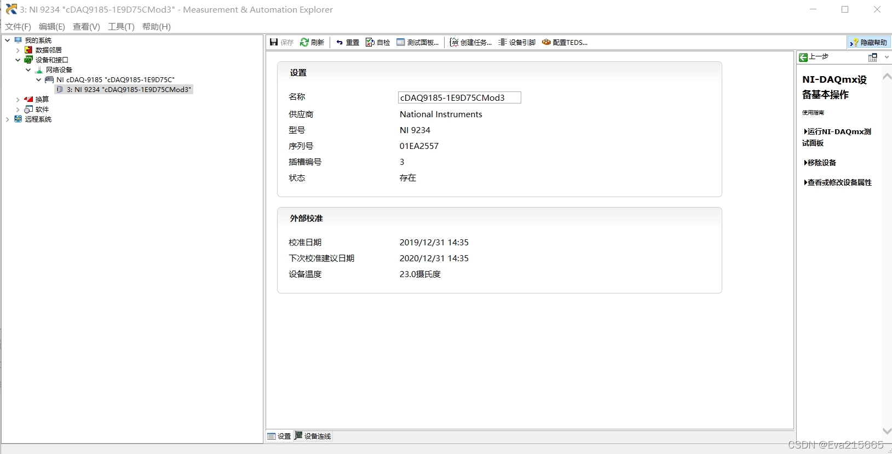Open the 编辑(E) menu
Viewport: 892px width, 454px height.
point(52,26)
